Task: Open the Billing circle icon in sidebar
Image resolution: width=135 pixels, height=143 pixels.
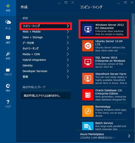Action: 8,86
